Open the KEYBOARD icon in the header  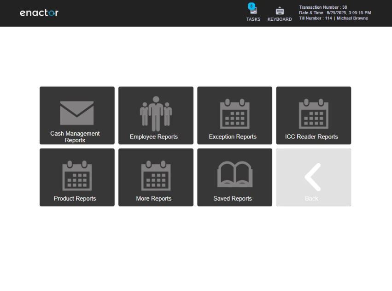(x=280, y=10)
